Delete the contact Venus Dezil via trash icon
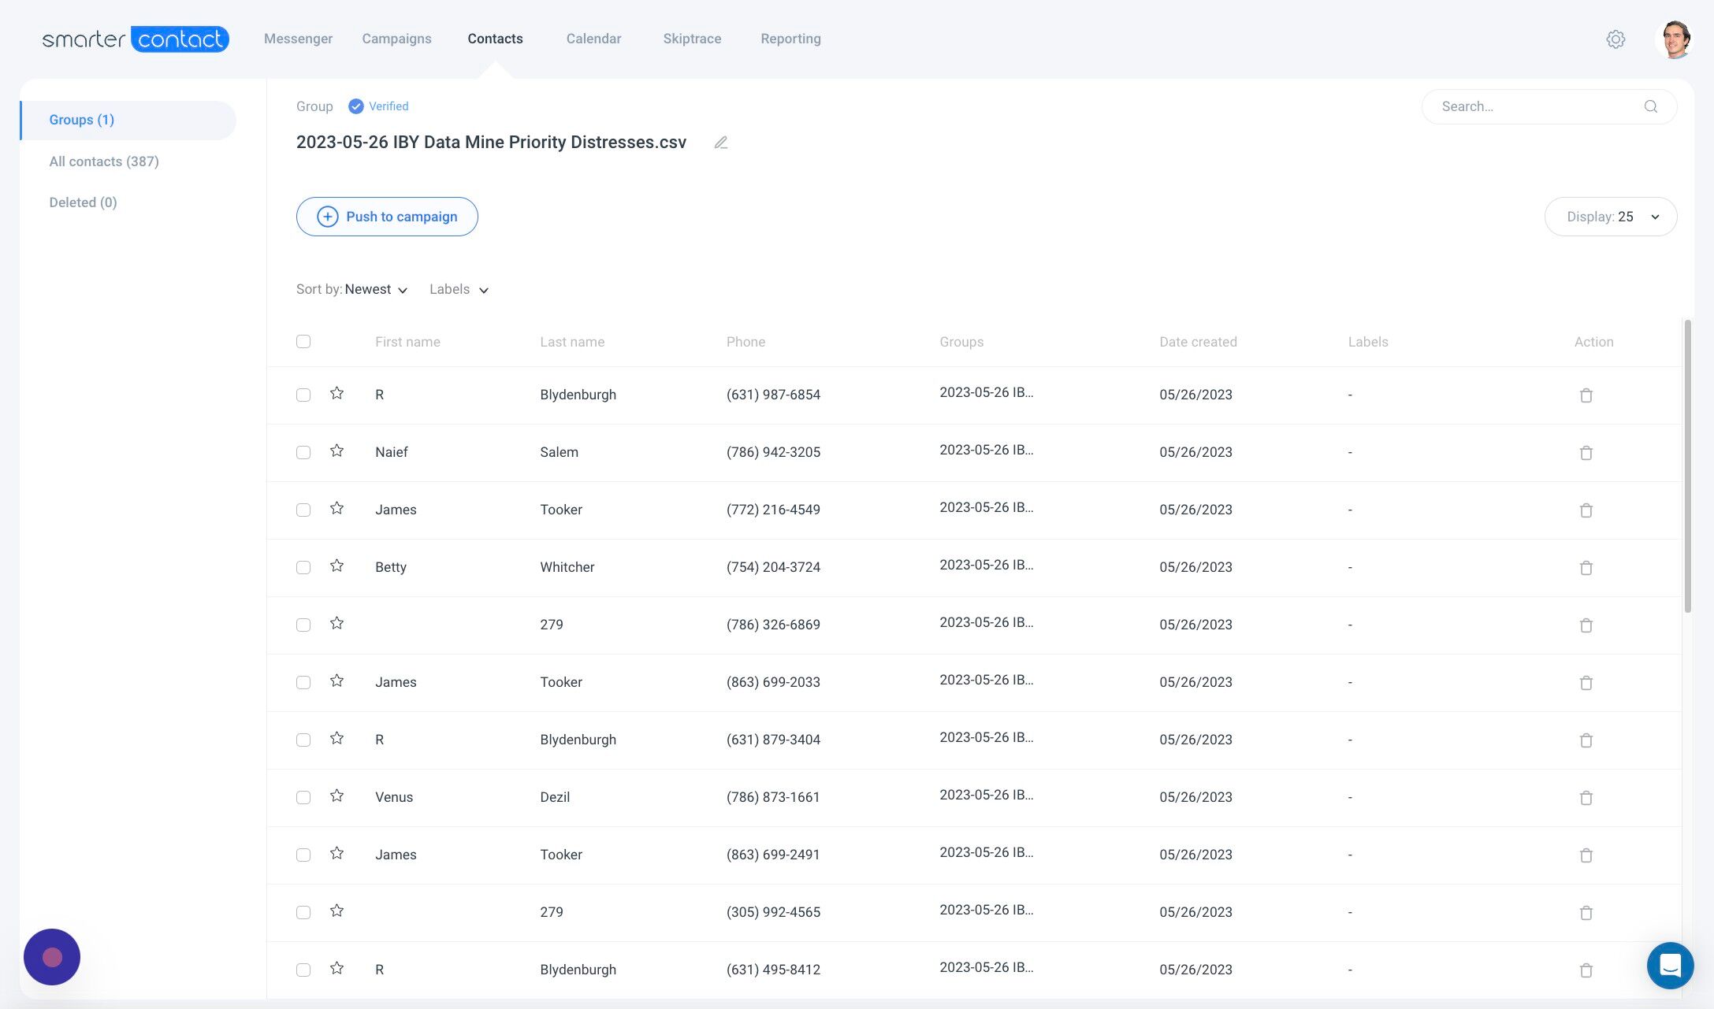The height and width of the screenshot is (1009, 1714). [1587, 797]
